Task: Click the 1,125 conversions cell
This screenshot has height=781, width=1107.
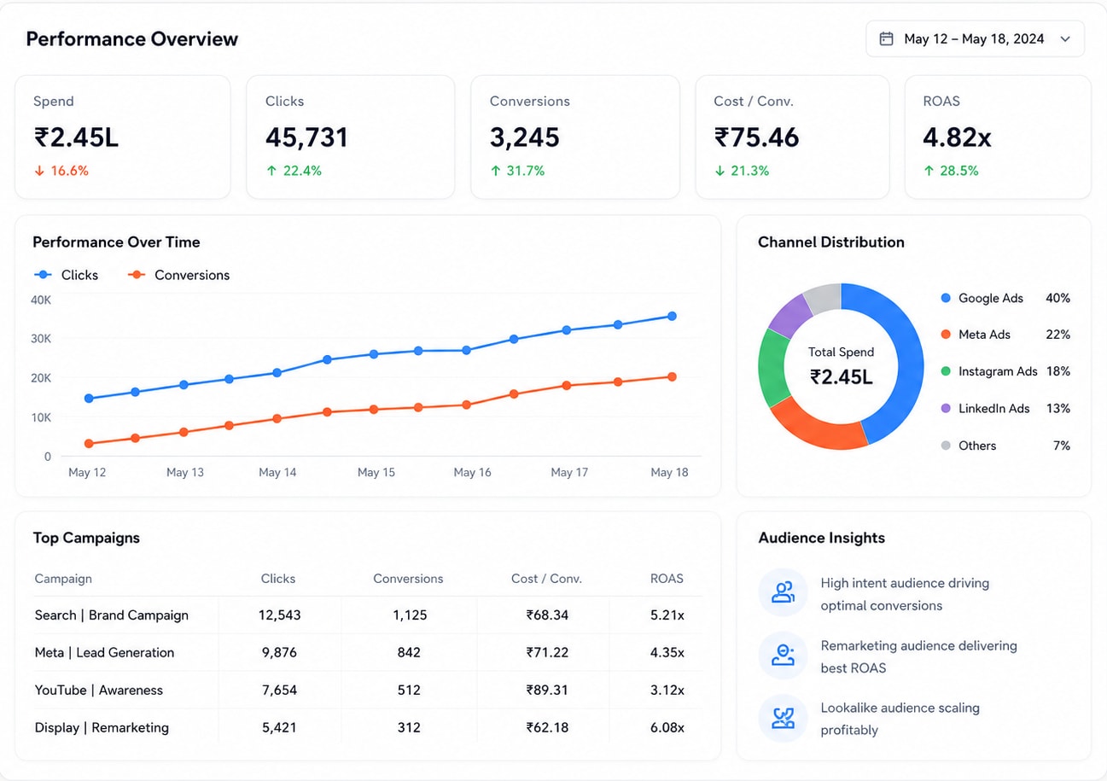Action: (409, 615)
